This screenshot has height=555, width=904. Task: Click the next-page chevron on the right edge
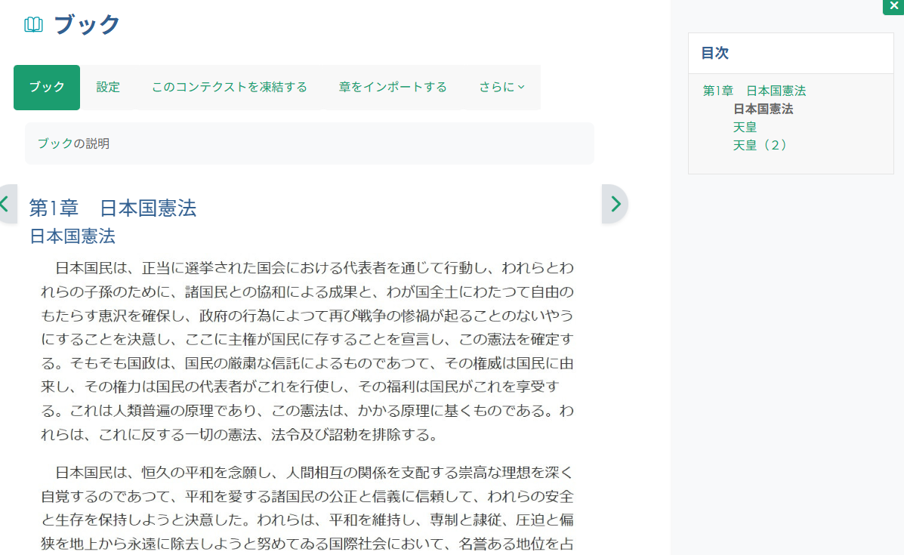pyautogui.click(x=615, y=203)
